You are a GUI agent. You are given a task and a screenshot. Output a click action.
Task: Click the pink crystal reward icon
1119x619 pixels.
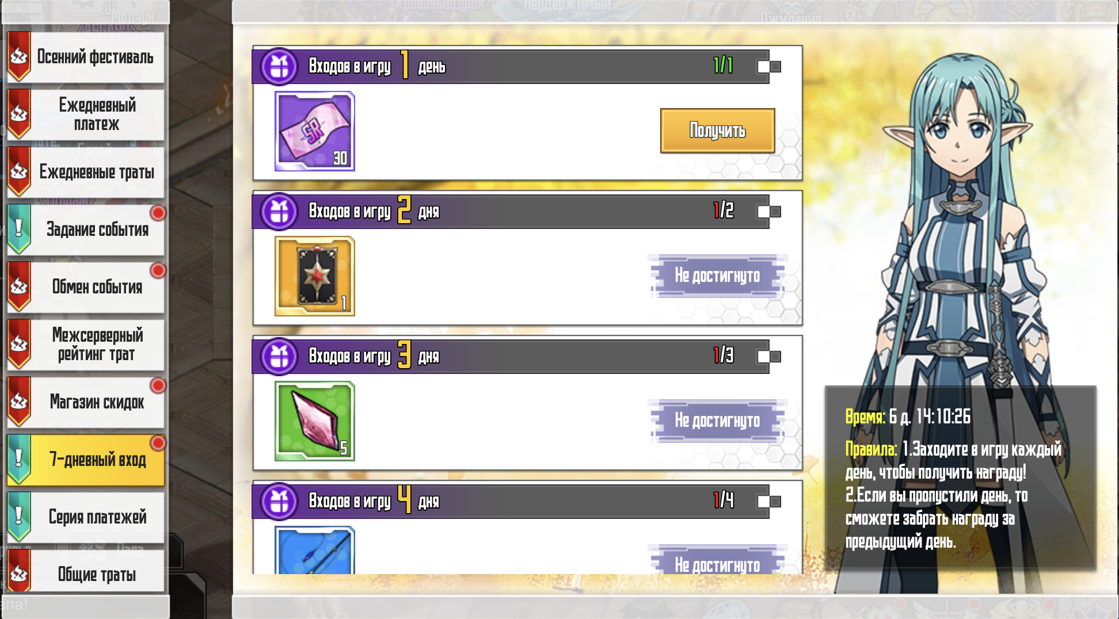tap(315, 421)
